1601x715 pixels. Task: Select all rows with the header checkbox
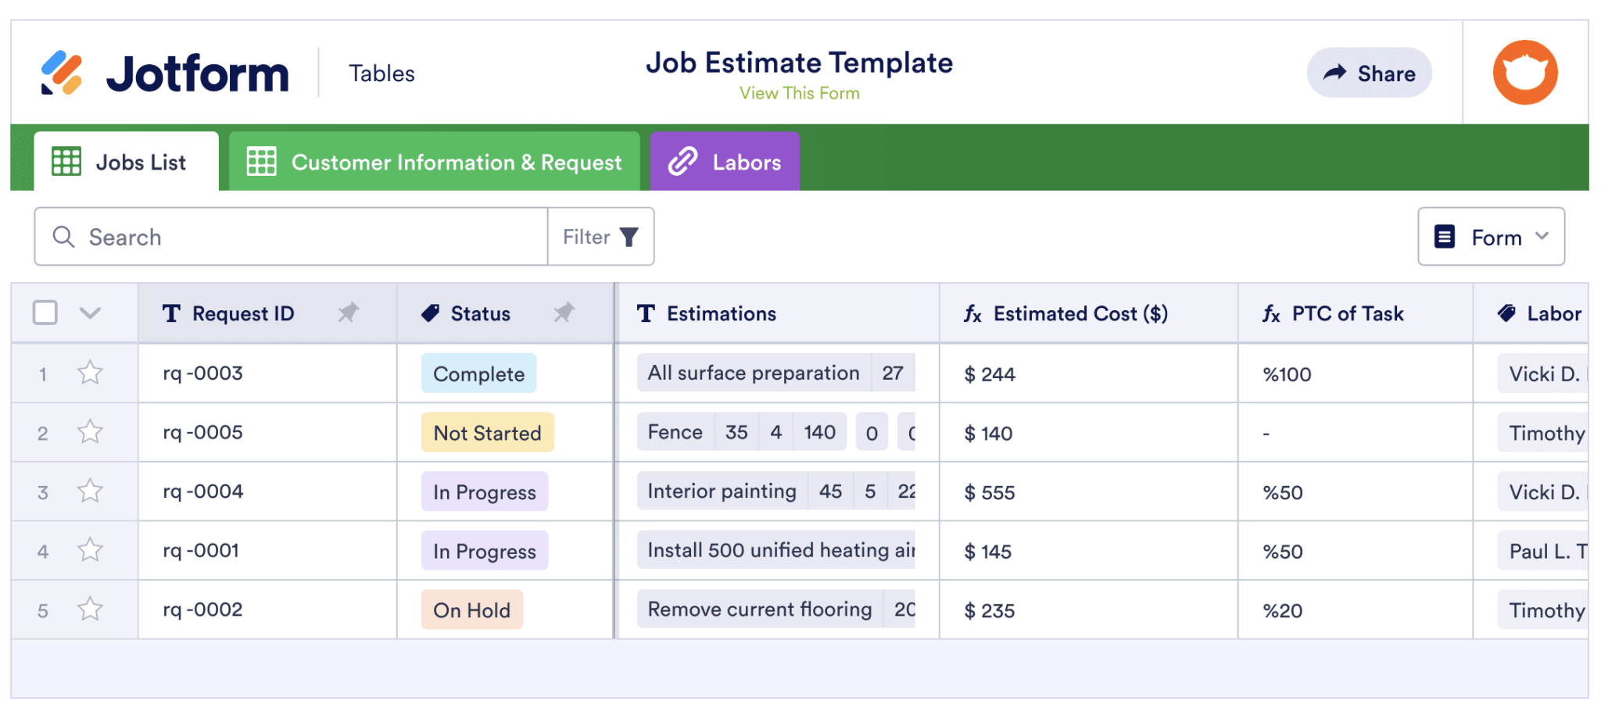click(45, 312)
